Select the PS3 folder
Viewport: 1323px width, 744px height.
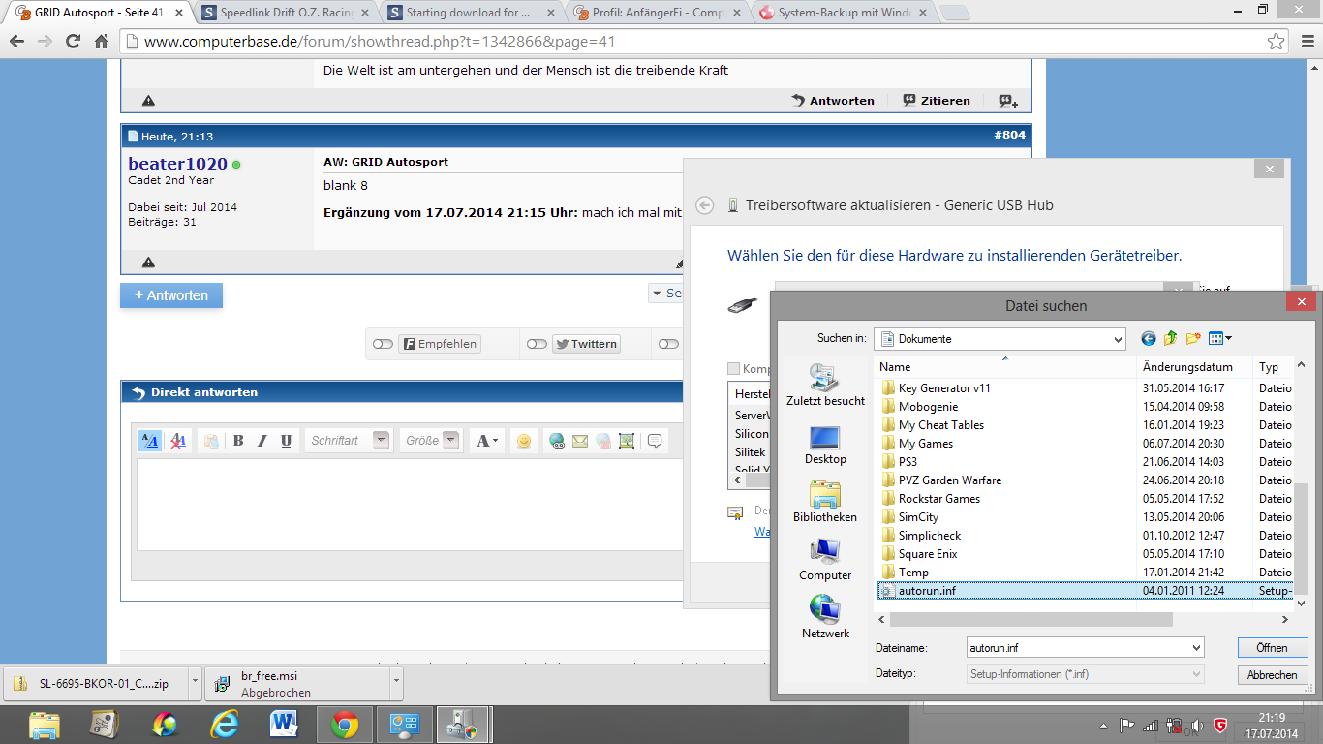tap(899, 462)
